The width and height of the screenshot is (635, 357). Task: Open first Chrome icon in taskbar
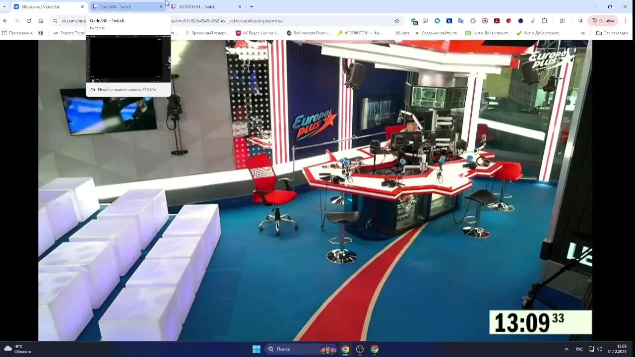click(345, 349)
